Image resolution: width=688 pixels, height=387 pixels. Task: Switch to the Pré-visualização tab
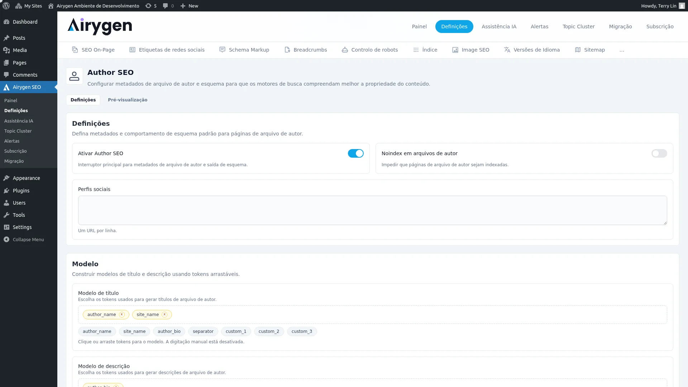coord(128,100)
